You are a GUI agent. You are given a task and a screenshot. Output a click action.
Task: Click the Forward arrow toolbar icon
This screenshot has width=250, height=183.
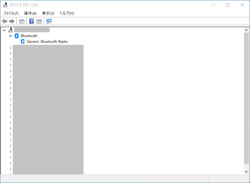click(x=12, y=21)
